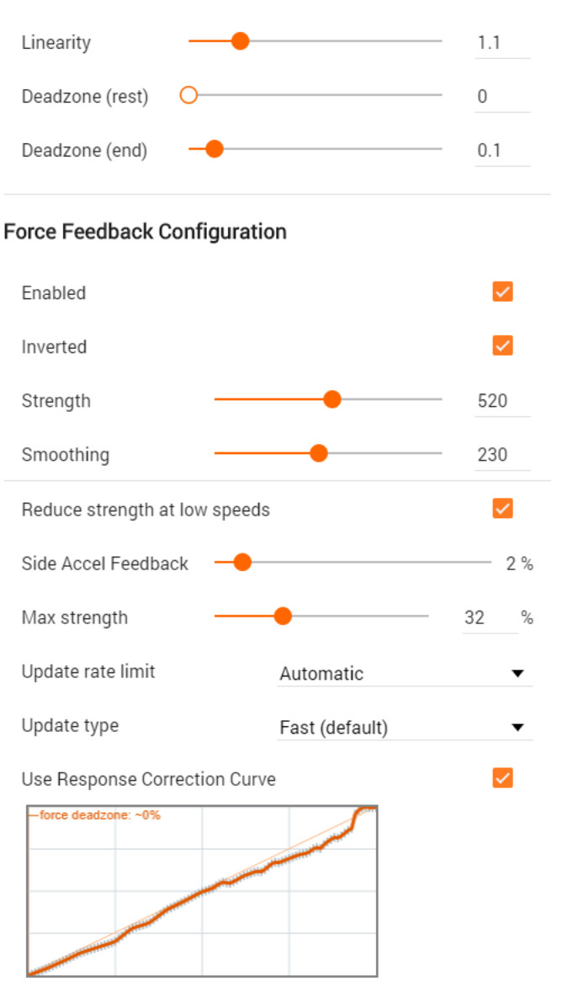Click the Linearity value field

point(502,43)
